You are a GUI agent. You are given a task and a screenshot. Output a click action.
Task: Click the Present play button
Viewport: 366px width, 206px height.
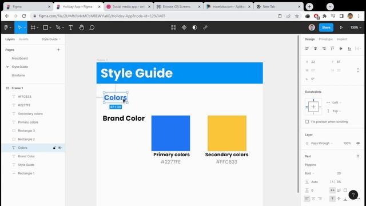(341, 27)
